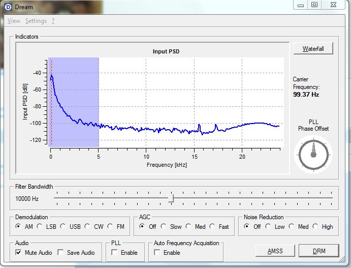Switch to DRM mode button
Screen dimensions: 351x268
point(319,251)
